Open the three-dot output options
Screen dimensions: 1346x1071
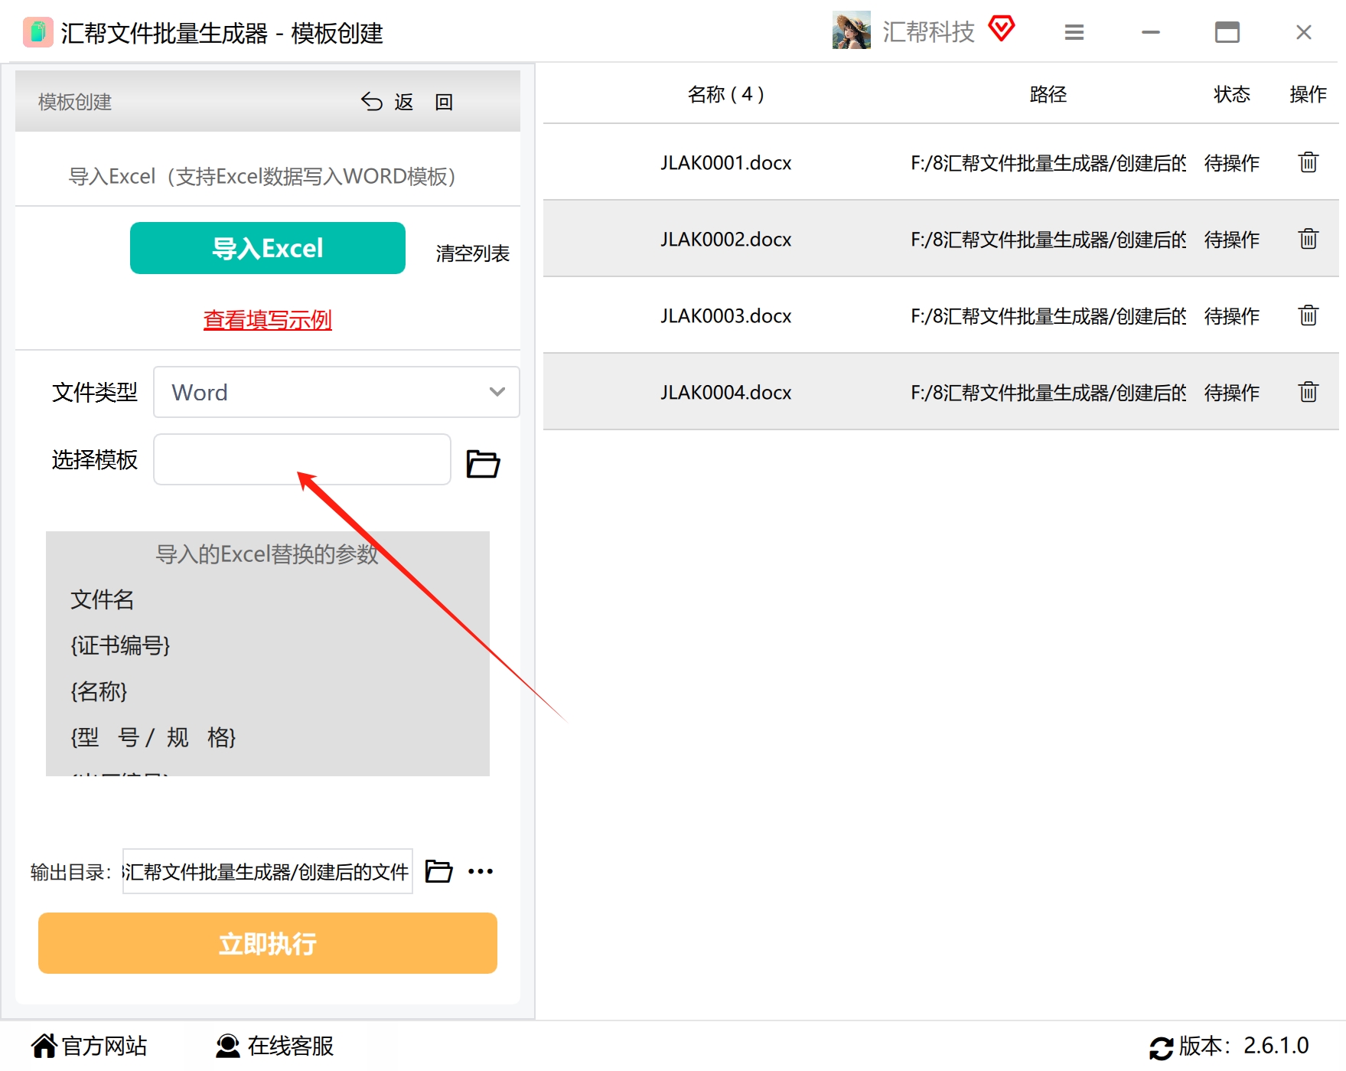(481, 871)
